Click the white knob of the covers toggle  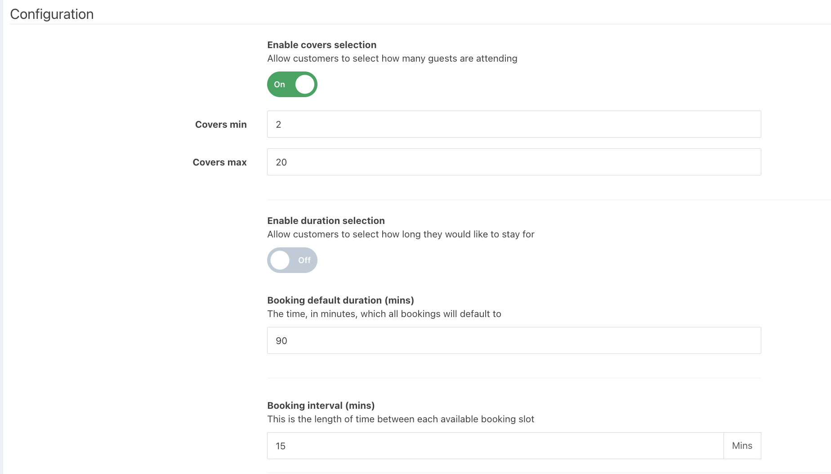click(305, 85)
